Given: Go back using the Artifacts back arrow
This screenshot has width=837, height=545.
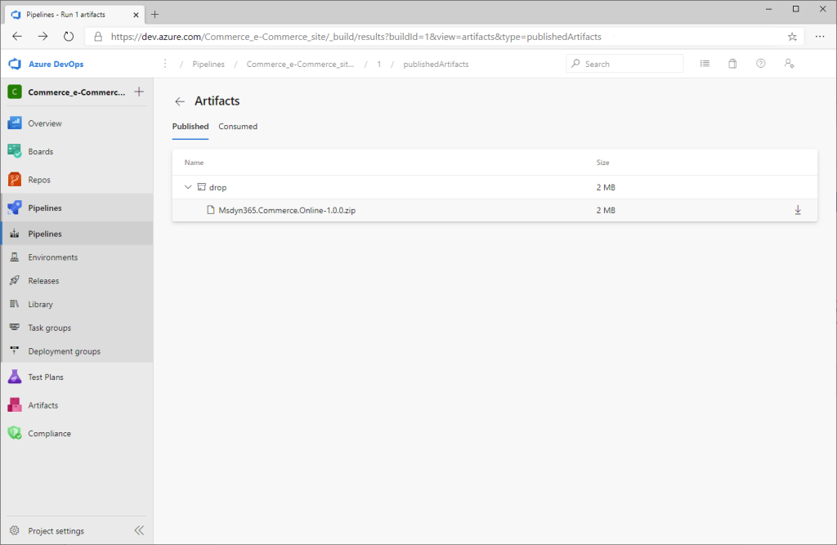Looking at the screenshot, I should click(x=179, y=101).
